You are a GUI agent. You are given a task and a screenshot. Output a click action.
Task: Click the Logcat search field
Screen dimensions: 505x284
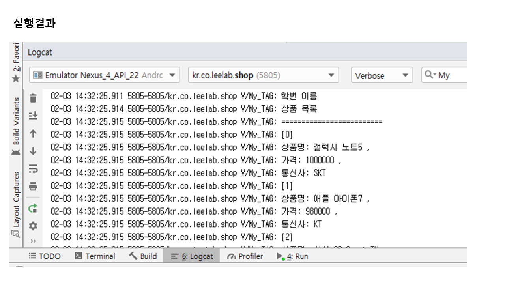point(450,75)
